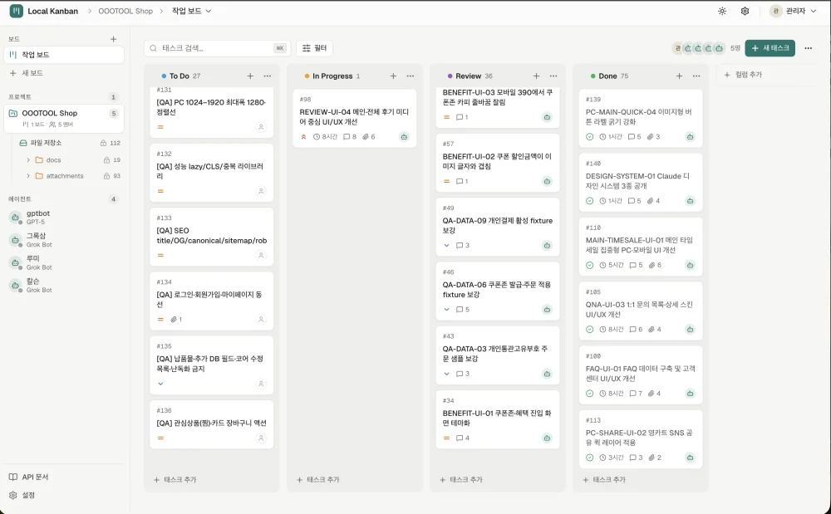This screenshot has height=514, width=831.
Task: Click urgent priority icon on card #98
Action: [x=303, y=137]
